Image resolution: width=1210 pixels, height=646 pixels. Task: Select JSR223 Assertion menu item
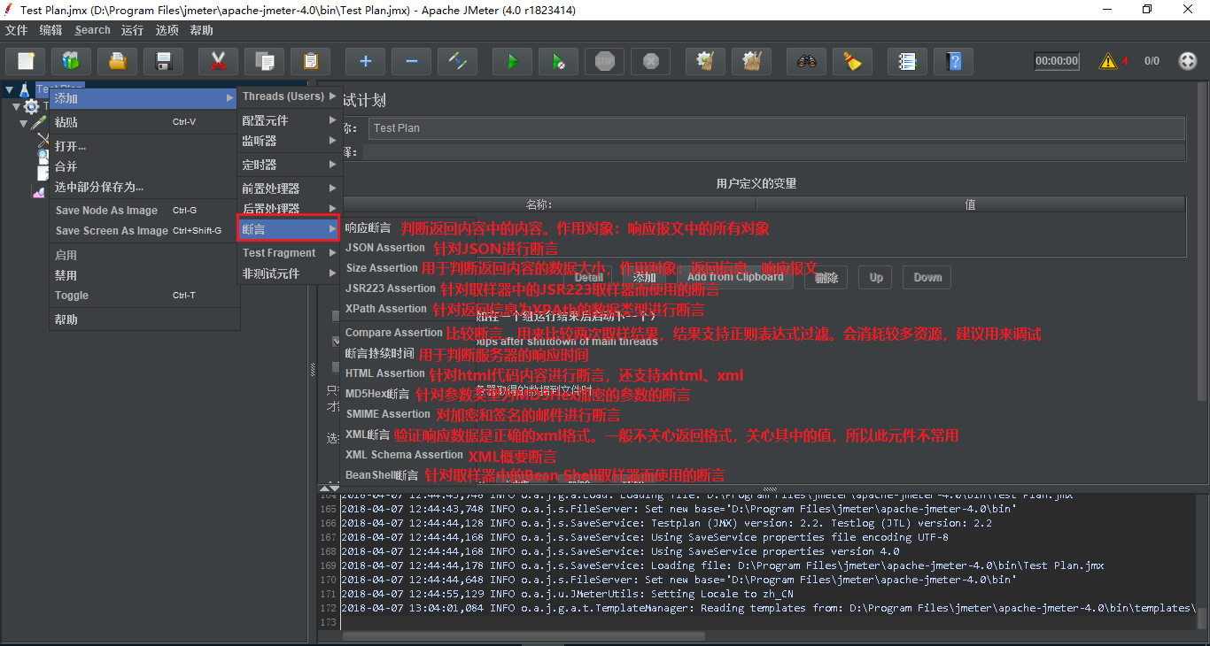tap(390, 288)
